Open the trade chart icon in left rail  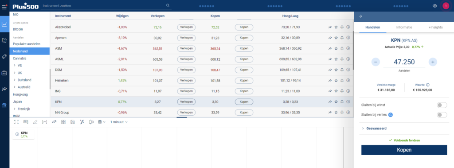(4, 24)
